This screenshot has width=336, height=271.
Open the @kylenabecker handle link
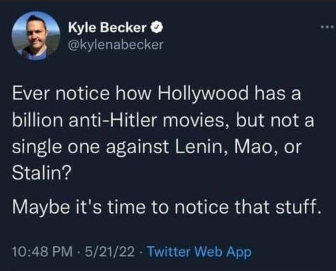tap(116, 44)
